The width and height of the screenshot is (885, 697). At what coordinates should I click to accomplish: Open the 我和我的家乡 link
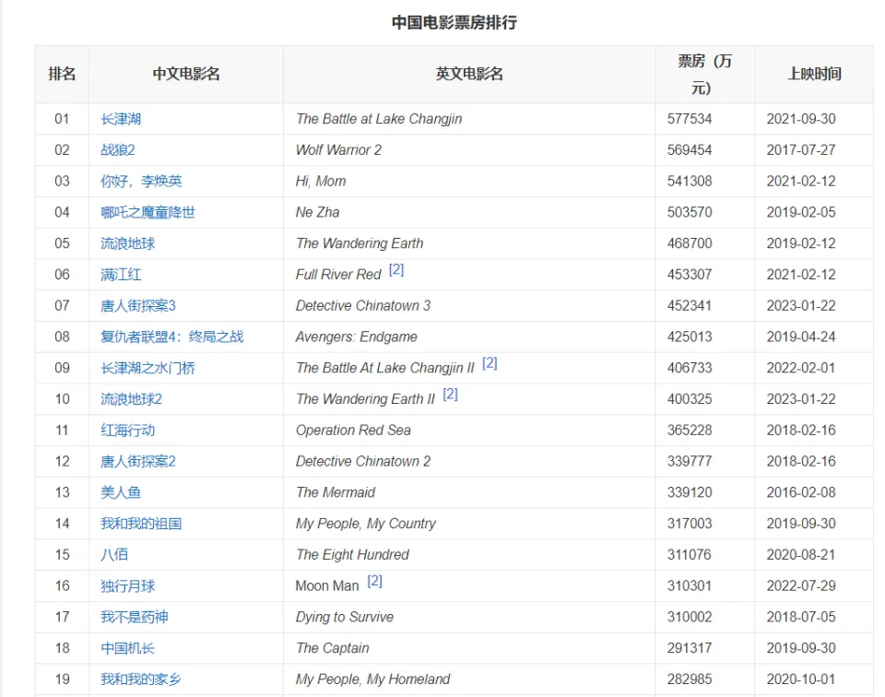click(141, 679)
